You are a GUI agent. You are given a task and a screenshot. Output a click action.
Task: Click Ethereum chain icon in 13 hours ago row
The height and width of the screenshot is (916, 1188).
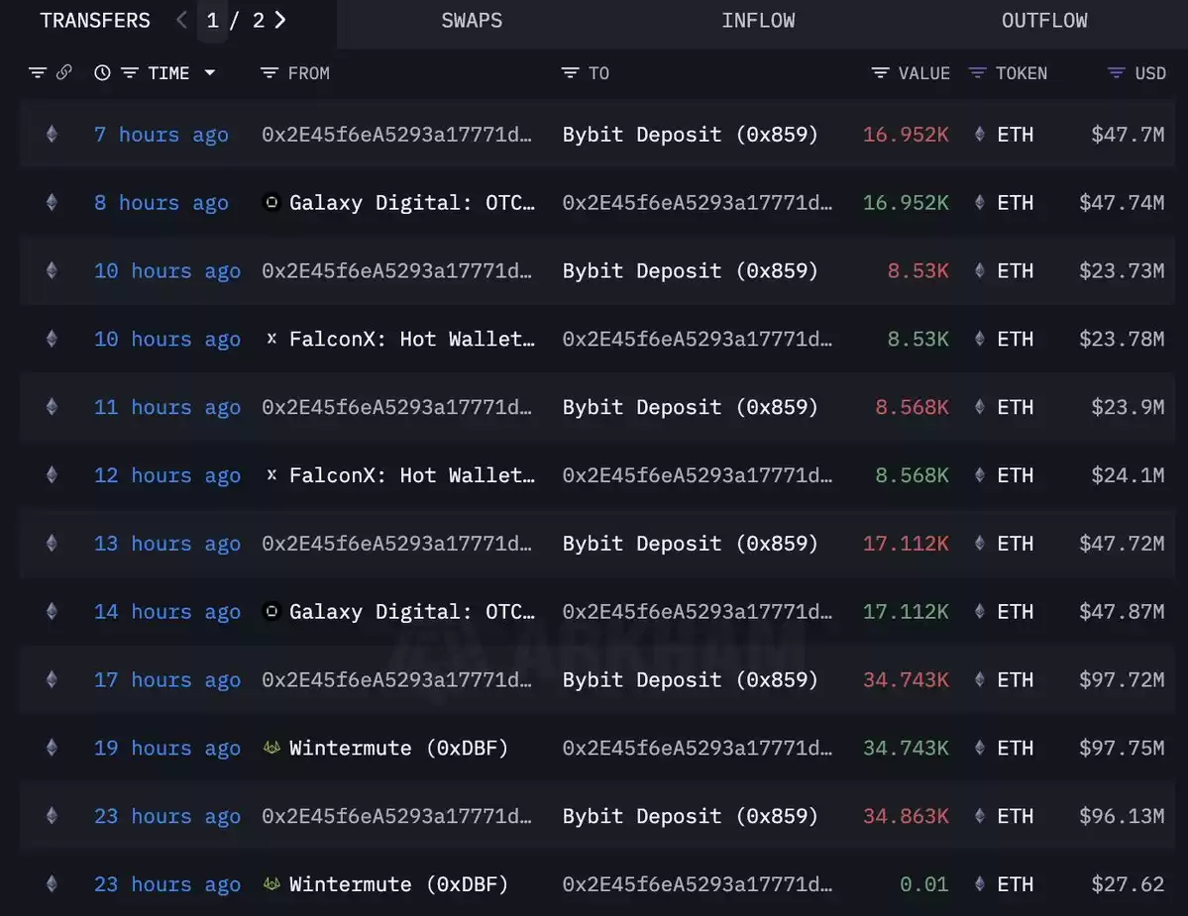coord(52,543)
